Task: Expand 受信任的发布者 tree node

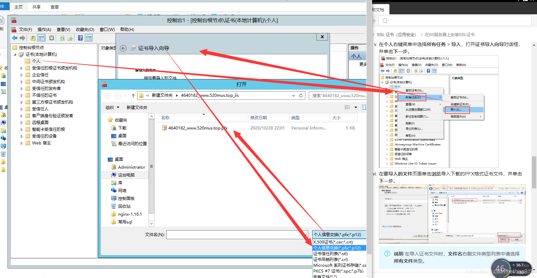Action: (x=22, y=89)
